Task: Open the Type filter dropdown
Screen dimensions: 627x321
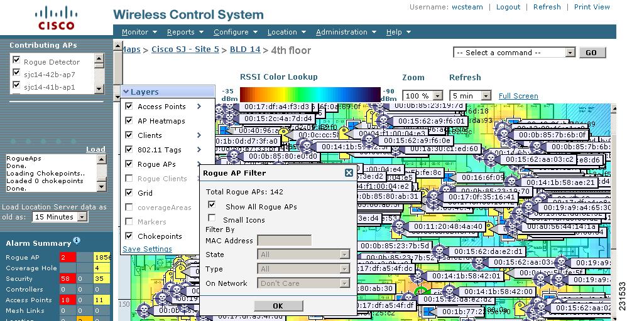Action: click(303, 269)
